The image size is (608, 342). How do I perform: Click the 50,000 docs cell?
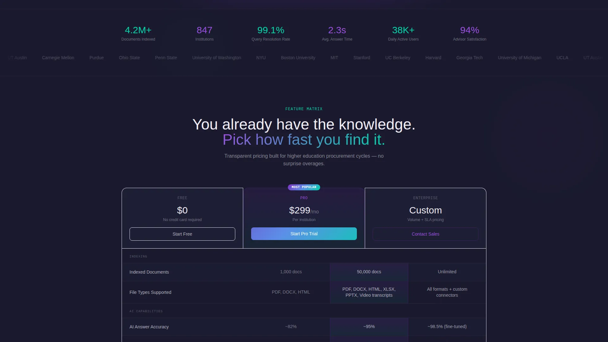(x=369, y=272)
